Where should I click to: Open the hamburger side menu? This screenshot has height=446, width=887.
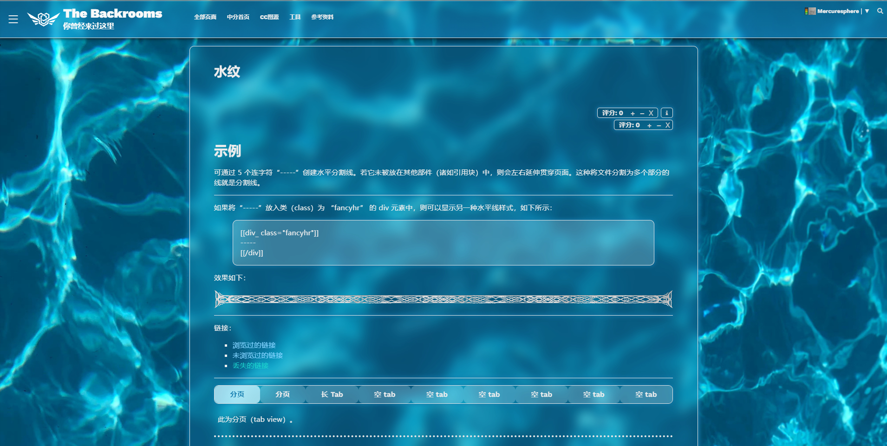click(13, 19)
